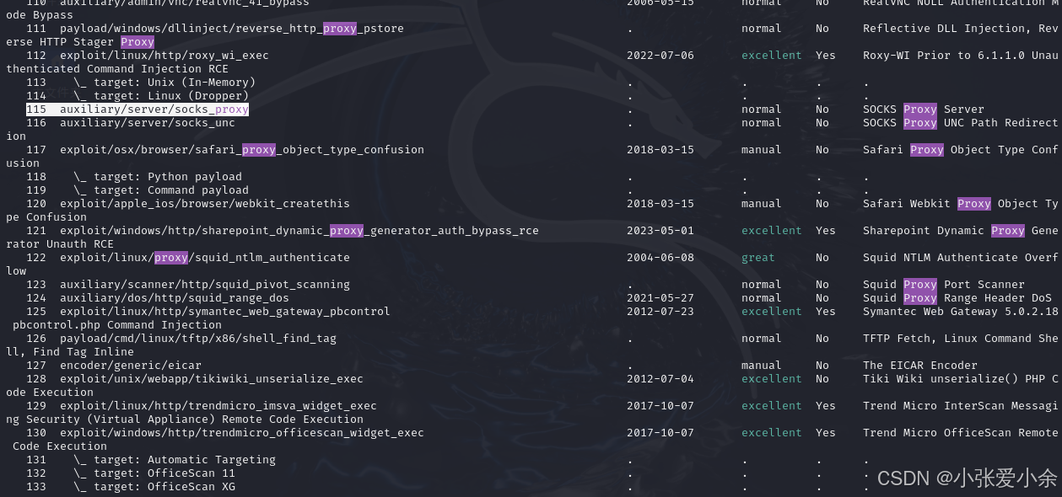Click exploit/linux/http/roxy_wi_exec module path
Viewport: 1062px width, 497px height.
164,56
